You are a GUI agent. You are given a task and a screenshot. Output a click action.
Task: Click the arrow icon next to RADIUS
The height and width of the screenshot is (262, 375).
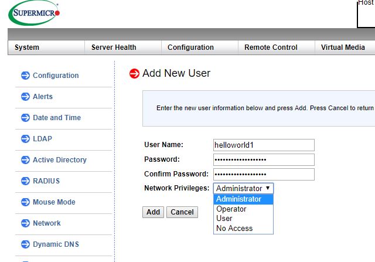(25, 181)
